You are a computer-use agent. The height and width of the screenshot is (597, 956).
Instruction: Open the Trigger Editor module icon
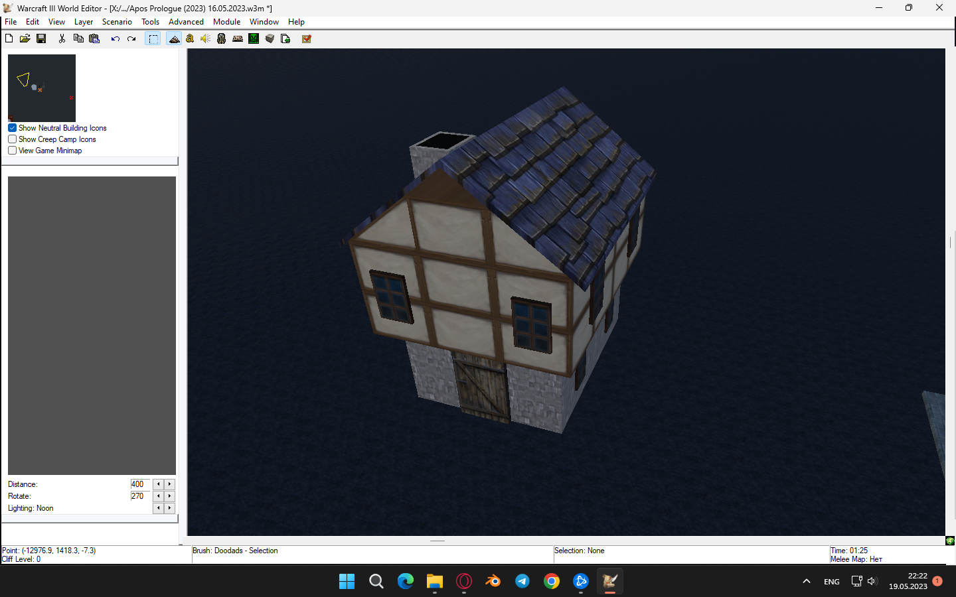(x=190, y=38)
